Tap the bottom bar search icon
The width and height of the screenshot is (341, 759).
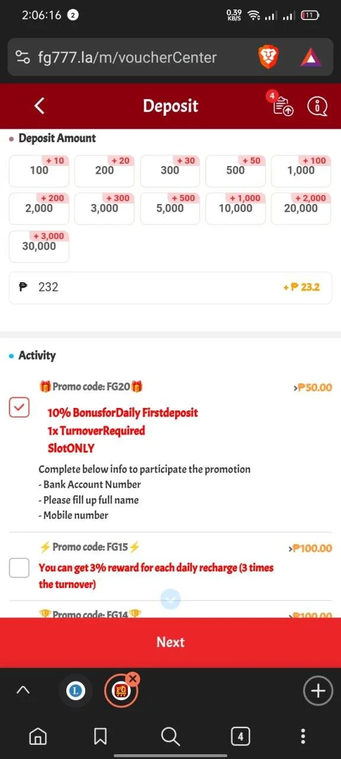(x=170, y=736)
